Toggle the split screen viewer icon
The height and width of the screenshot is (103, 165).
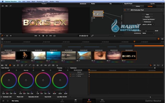pyautogui.click(x=7, y=6)
